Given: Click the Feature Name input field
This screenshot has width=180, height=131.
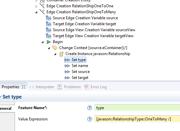Looking at the screenshot, I should (137, 108).
